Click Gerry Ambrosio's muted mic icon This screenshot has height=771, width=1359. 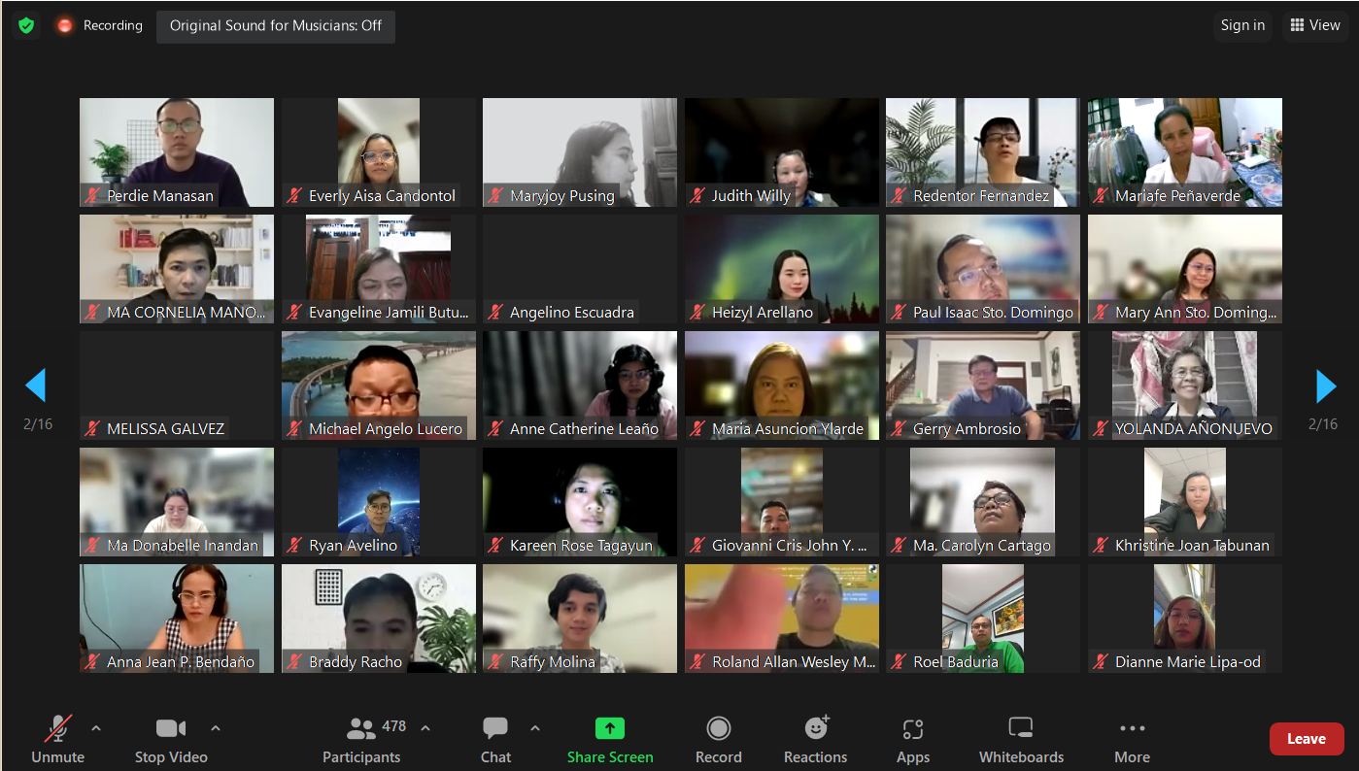coord(899,428)
